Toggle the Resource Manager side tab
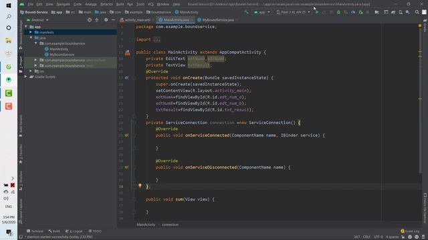The width and height of the screenshot is (428, 240). pyautogui.click(x=21, y=35)
